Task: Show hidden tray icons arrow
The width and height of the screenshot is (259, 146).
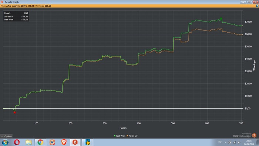Action: [x=225, y=142]
